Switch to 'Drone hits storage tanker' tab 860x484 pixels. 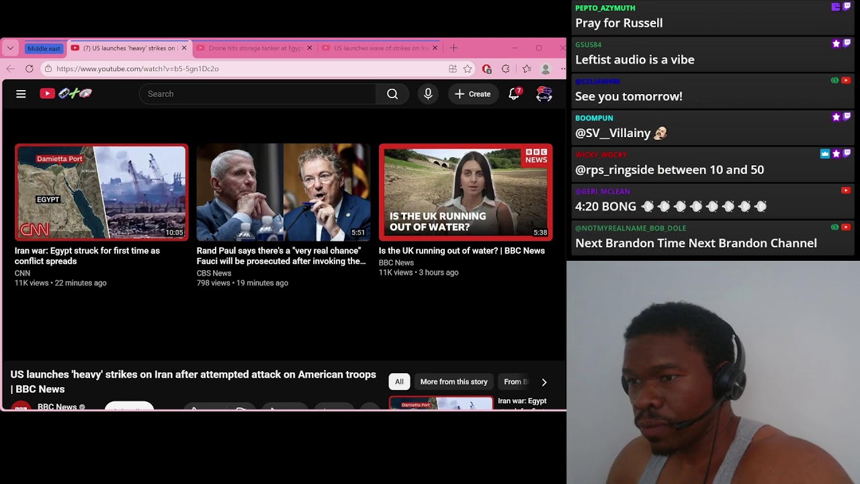[x=255, y=48]
